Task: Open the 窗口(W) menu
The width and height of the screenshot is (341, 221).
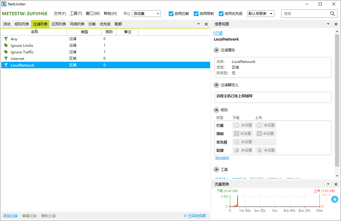Action: point(93,13)
